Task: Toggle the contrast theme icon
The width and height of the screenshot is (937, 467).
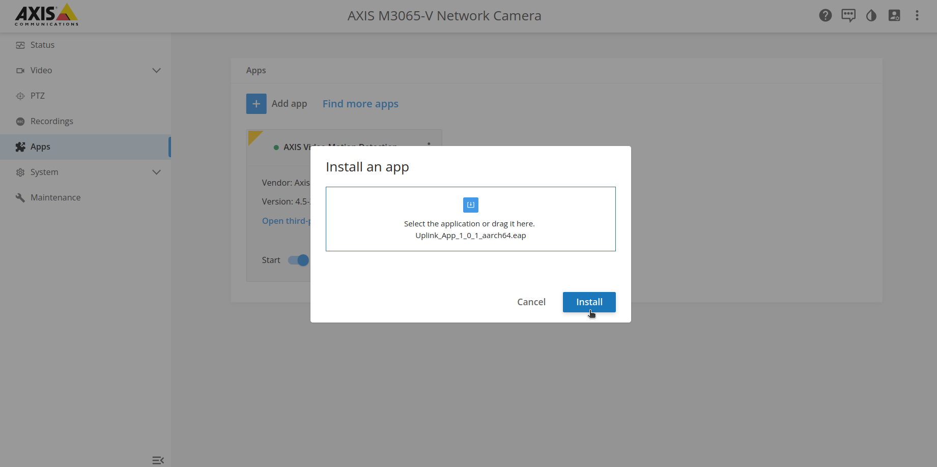Action: click(x=871, y=16)
